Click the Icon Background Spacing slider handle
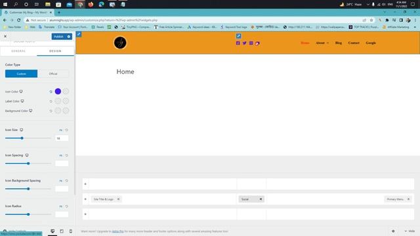Viewport: 420px width, 236px height. pos(28,189)
